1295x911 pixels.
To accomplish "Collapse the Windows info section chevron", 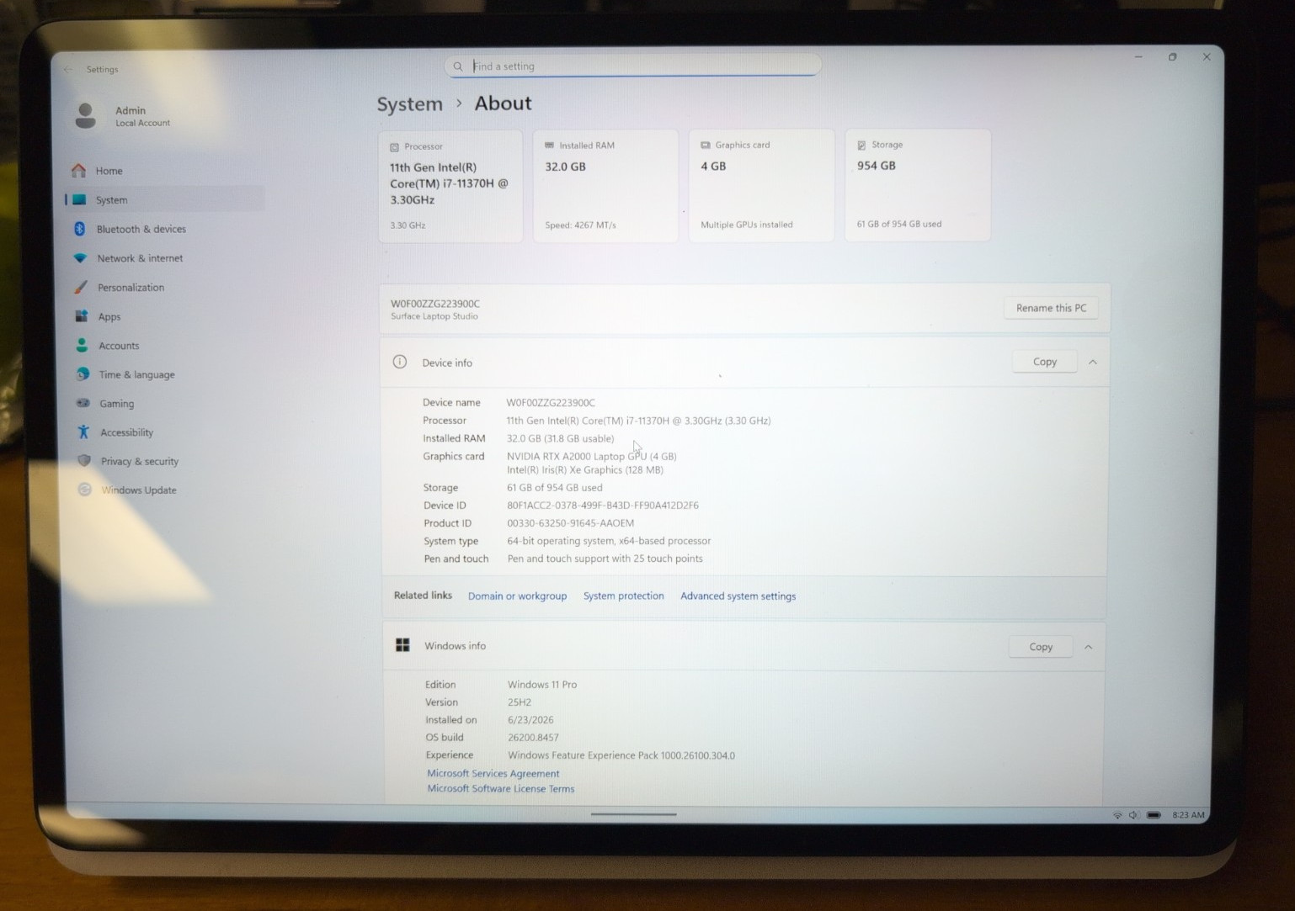I will pos(1089,647).
